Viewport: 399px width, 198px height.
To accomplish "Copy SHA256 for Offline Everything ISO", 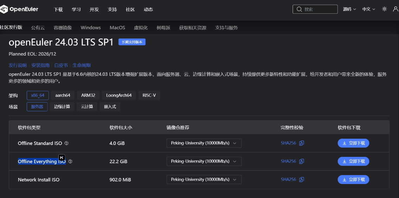I will click(302, 161).
